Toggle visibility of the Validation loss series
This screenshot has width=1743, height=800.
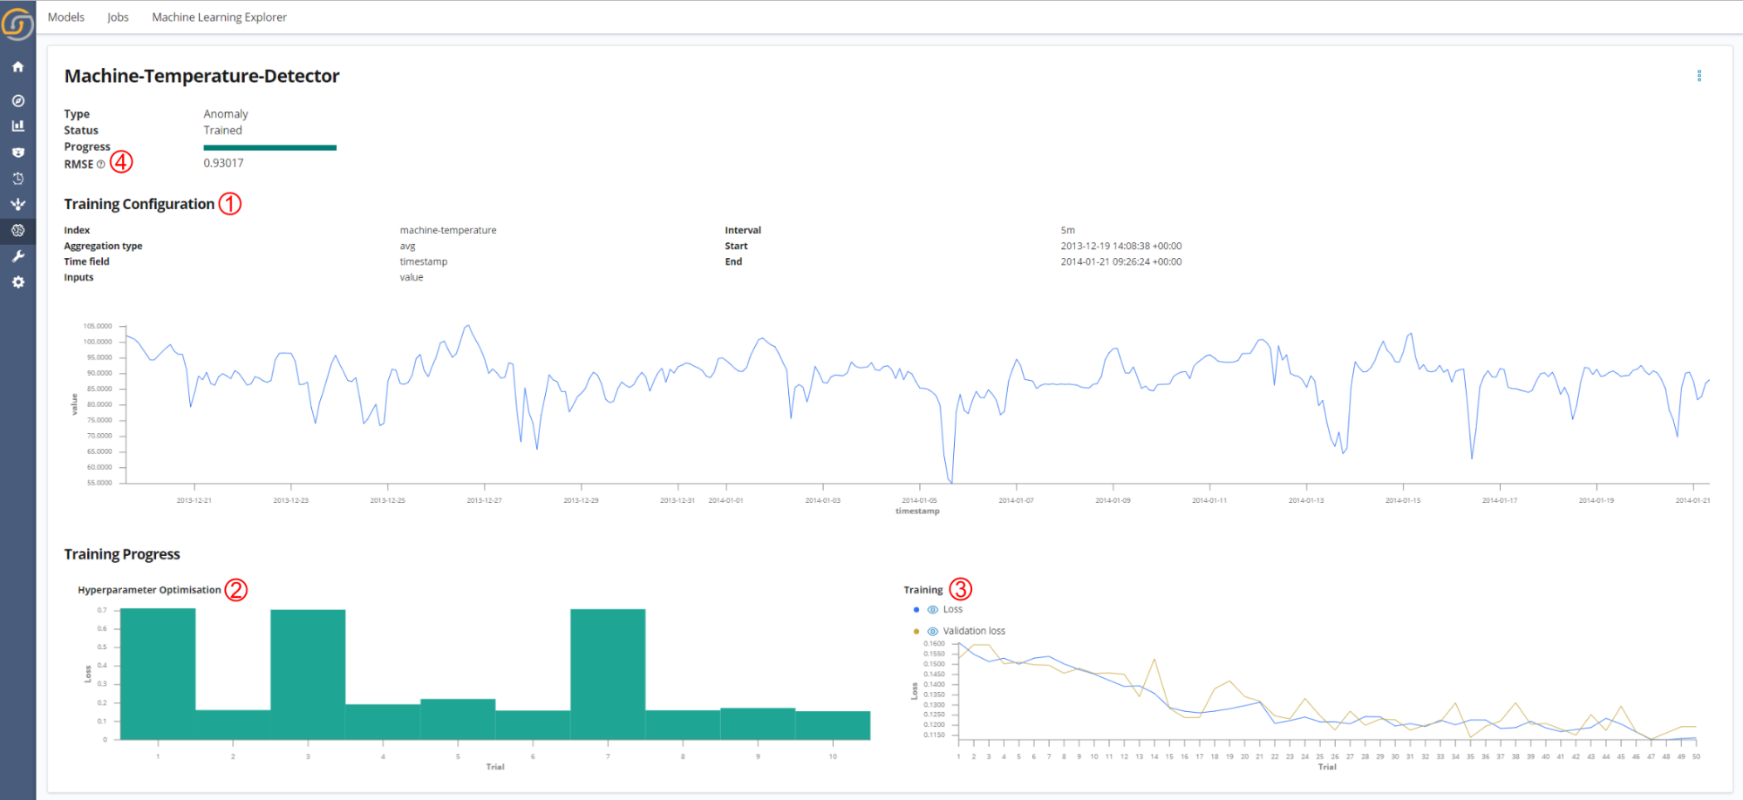[932, 631]
